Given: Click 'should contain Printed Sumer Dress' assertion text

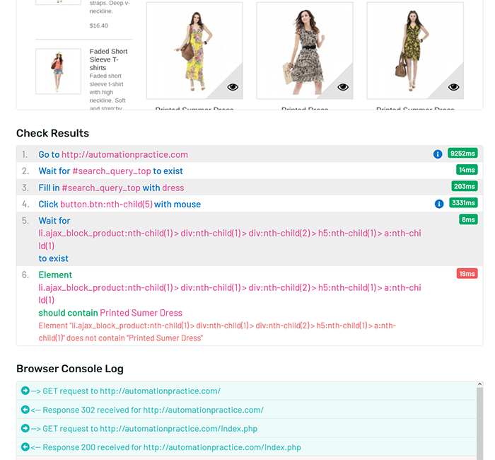Looking at the screenshot, I should coord(110,313).
